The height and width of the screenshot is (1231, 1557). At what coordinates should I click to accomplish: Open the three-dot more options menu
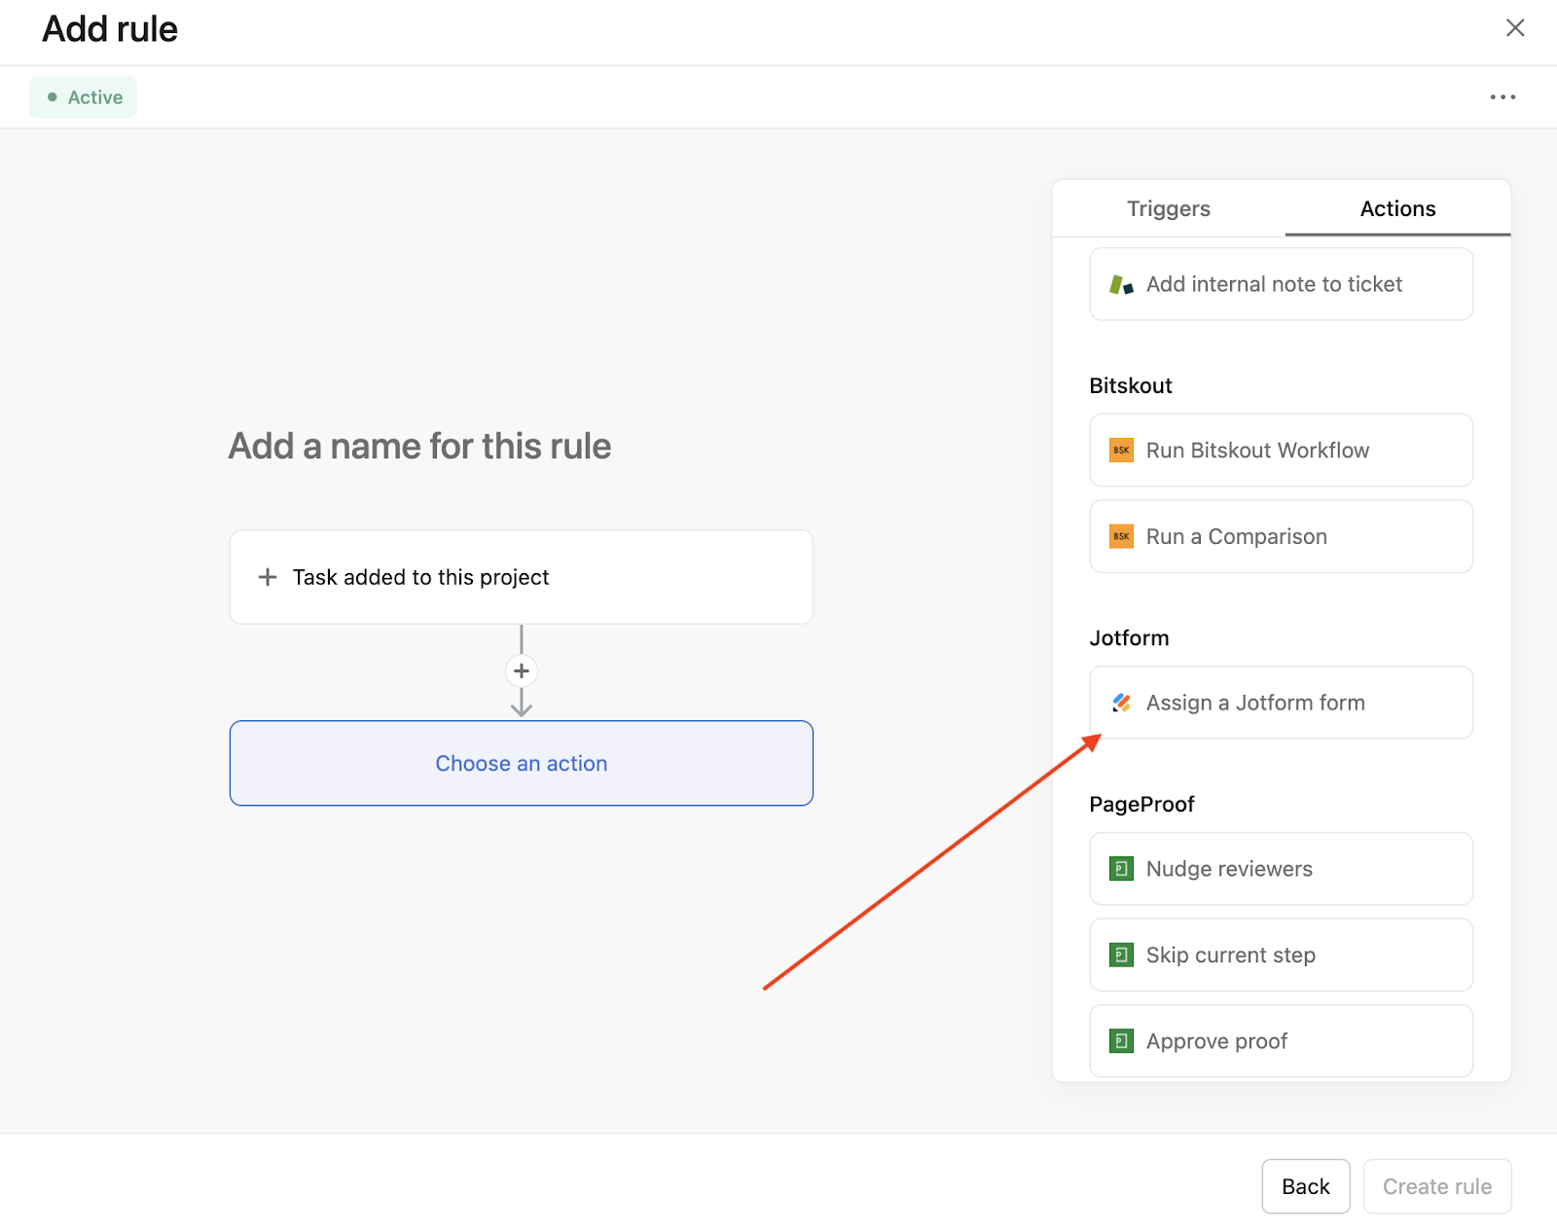(1503, 97)
